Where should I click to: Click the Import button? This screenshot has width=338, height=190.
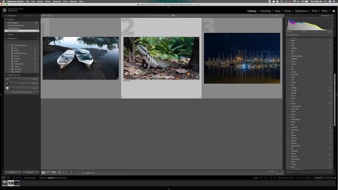click(x=13, y=173)
